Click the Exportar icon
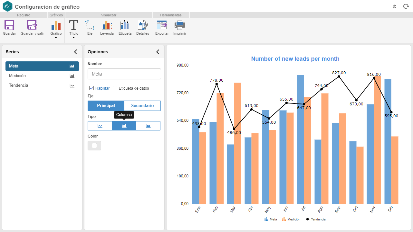Image resolution: width=413 pixels, height=232 pixels. point(162,25)
